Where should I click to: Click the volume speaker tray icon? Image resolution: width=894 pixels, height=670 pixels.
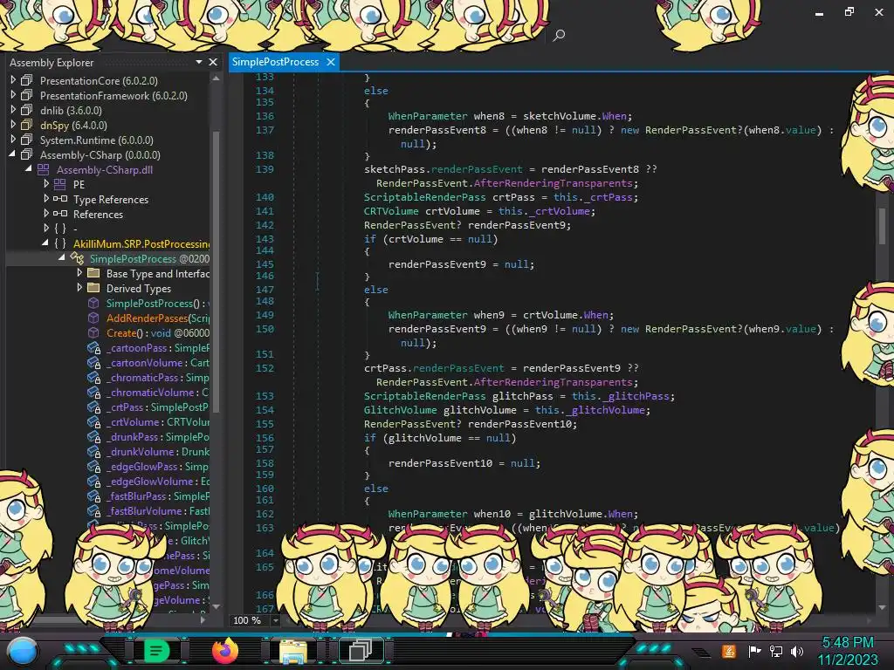[x=797, y=651]
